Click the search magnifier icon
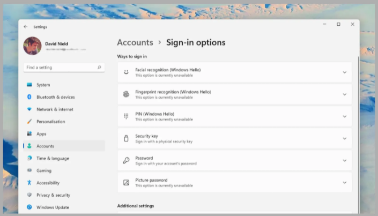 pos(99,67)
